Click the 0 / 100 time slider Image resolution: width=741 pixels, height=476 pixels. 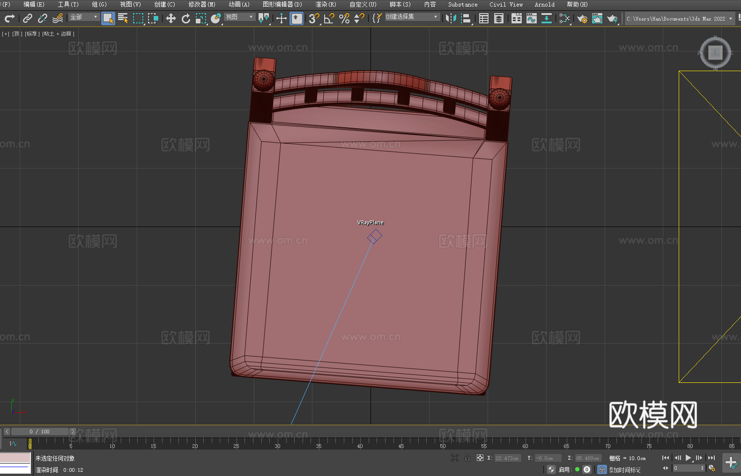tap(40, 432)
